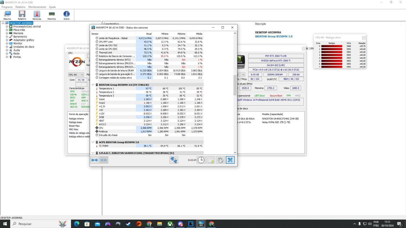Open sensor settings gear icon

220,160
